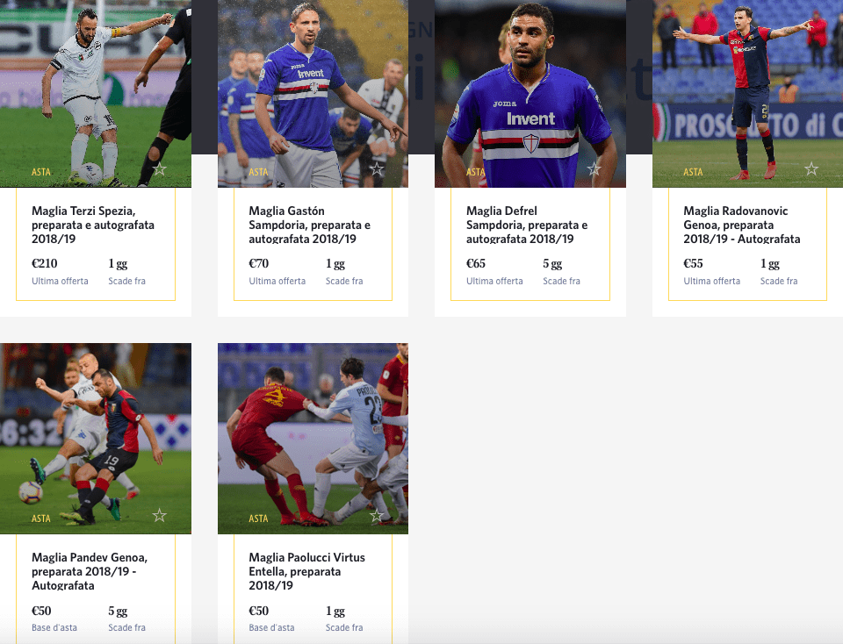Screen dimensions: 843x644
Task: Open Maglia Radovanovic Genoa listing title
Action: point(742,225)
